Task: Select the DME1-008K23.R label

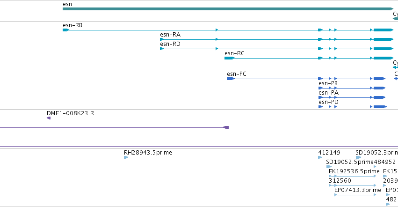Action: point(70,113)
